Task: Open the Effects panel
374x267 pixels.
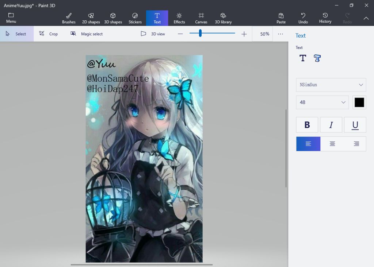Action: tap(179, 18)
